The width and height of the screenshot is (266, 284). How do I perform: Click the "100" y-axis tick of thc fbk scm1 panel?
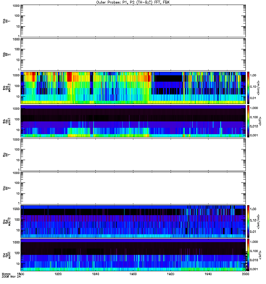tap(17, 253)
